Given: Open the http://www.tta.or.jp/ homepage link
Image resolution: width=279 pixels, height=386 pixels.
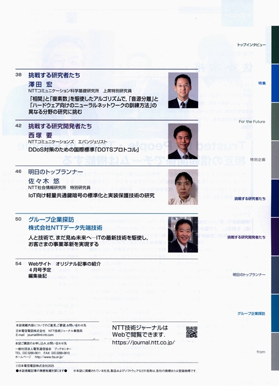Looking at the screenshot, I should [x=49, y=357].
